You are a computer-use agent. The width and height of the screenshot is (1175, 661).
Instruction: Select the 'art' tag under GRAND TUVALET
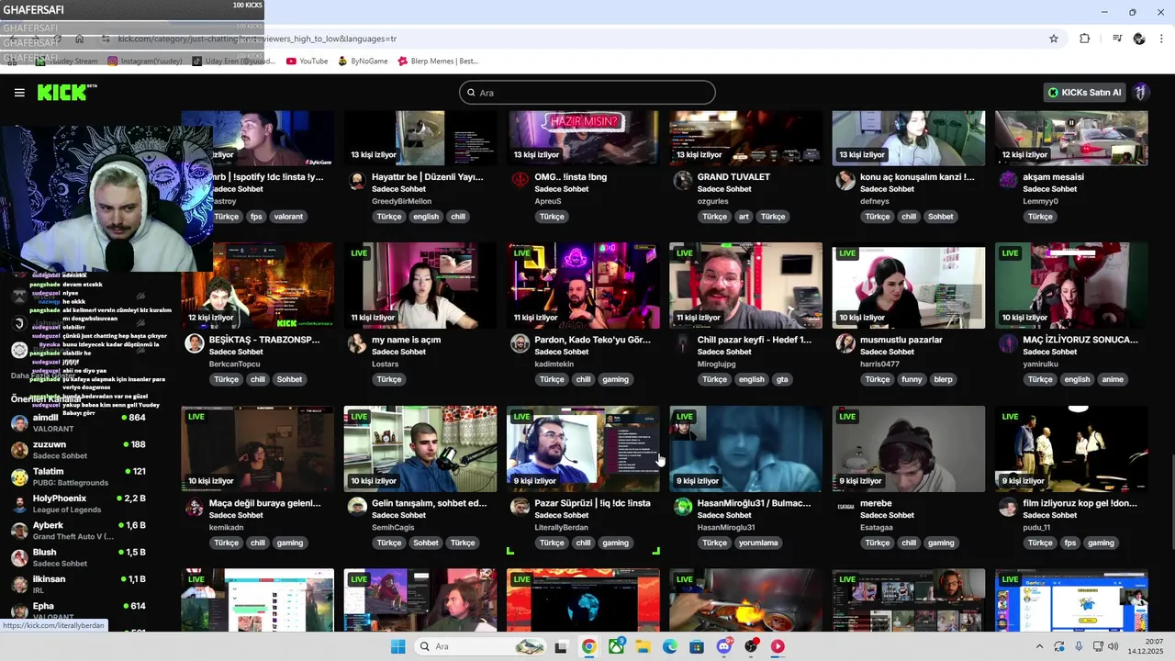coord(744,217)
